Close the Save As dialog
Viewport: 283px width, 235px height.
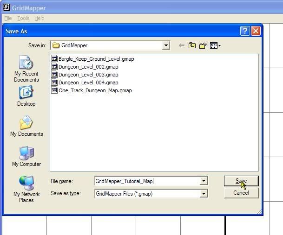tap(256, 31)
